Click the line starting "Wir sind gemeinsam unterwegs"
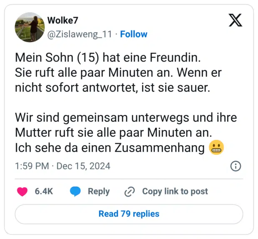This screenshot has width=258, height=239. pos(126,117)
